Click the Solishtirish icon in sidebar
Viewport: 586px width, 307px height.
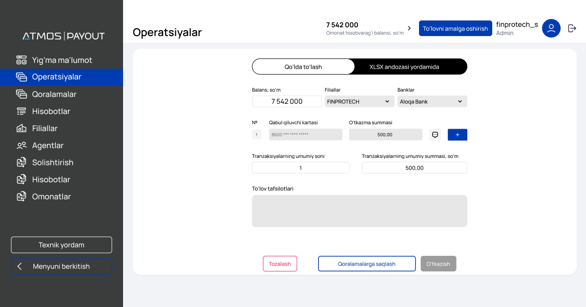[21, 163]
